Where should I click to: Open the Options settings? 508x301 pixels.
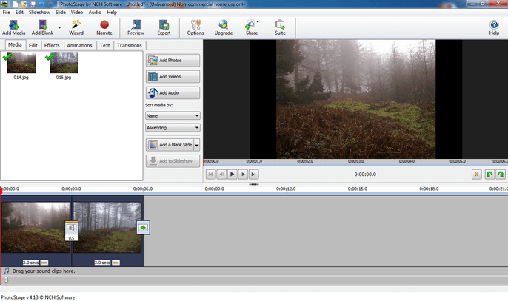(195, 27)
